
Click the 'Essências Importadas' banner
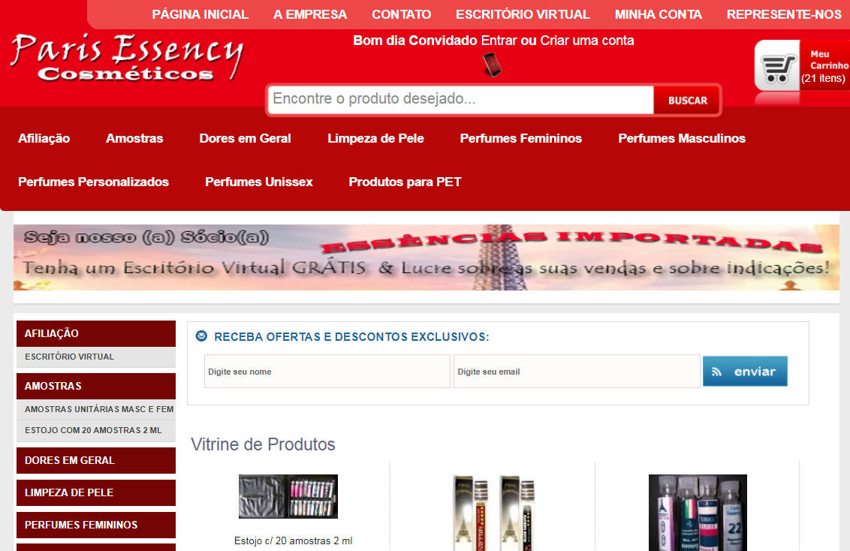(426, 257)
